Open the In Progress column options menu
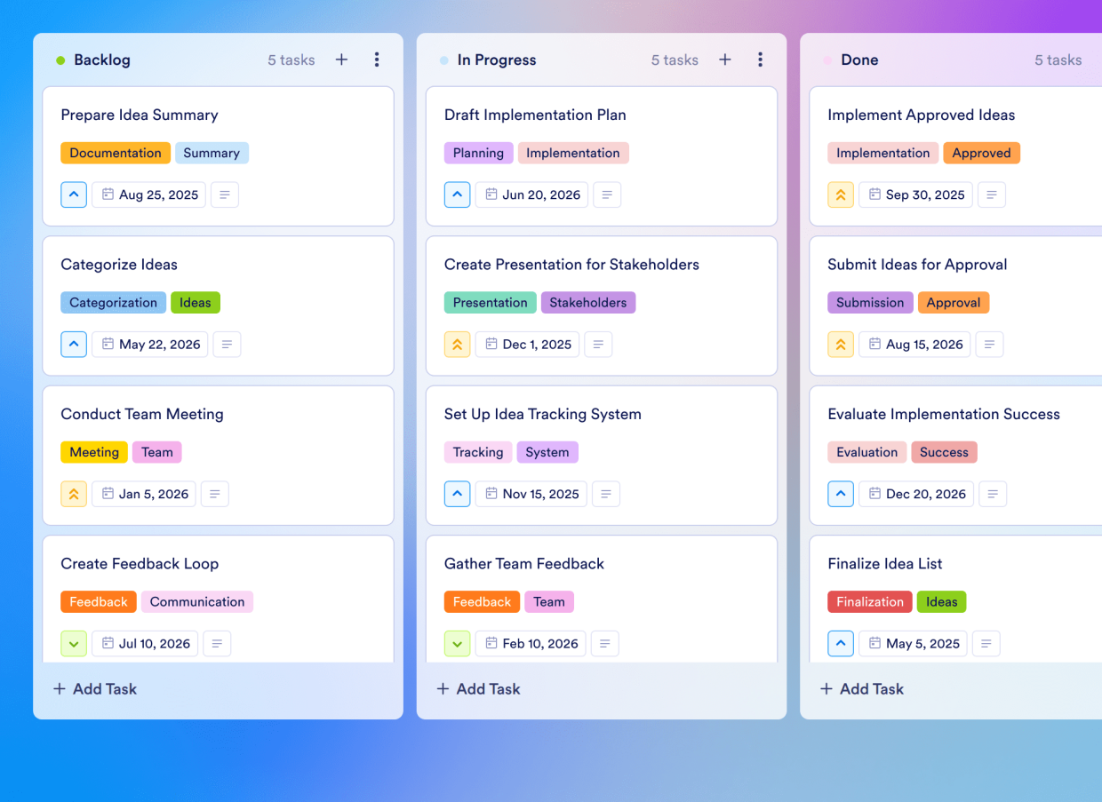Screen dimensions: 1102x802 (x=760, y=60)
